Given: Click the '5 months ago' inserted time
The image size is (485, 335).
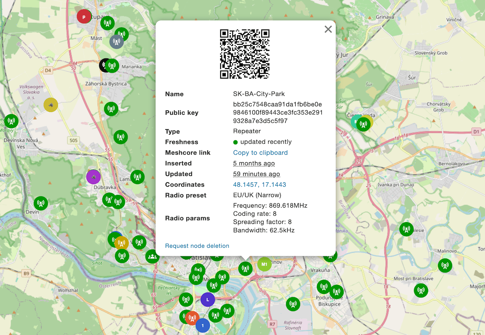Looking at the screenshot, I should [254, 163].
